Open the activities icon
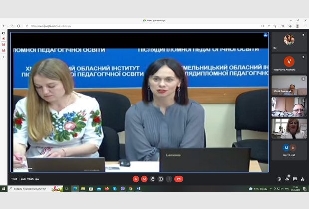 click(302, 179)
